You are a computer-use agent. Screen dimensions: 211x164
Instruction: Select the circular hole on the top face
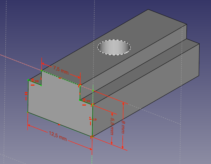click(x=114, y=47)
